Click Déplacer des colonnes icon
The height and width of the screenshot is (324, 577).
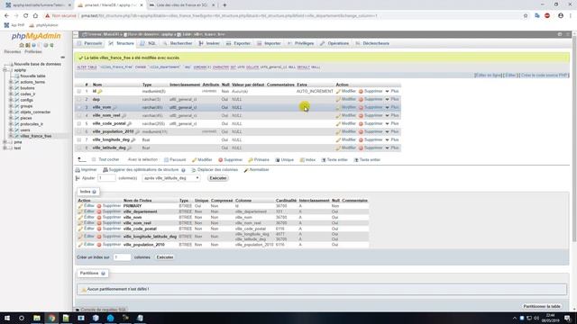coord(194,170)
